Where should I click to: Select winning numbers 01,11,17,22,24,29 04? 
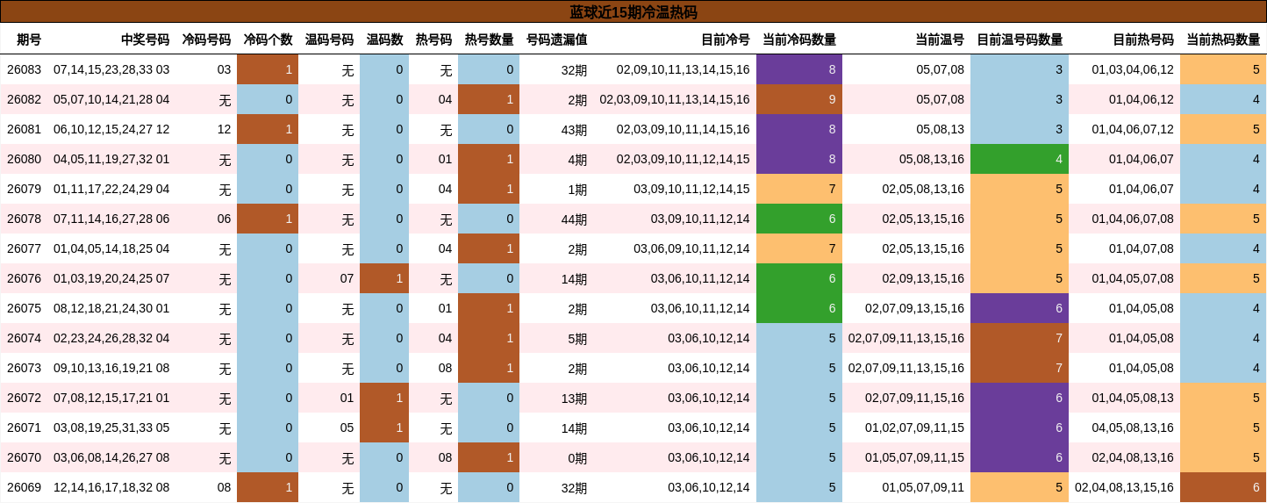(111, 189)
